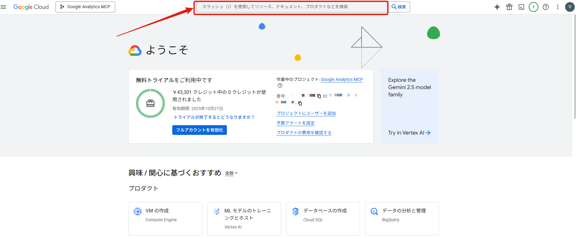This screenshot has height=237, width=576.
Task: Copy the project number
Action: (x=319, y=96)
